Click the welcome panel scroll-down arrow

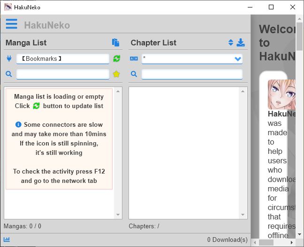299,234
